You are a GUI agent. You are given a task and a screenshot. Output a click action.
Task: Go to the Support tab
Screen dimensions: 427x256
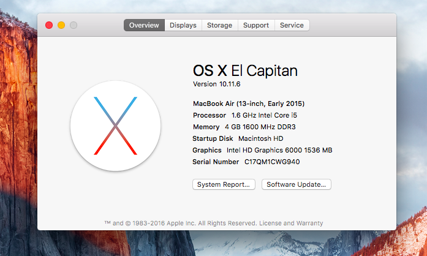click(255, 25)
